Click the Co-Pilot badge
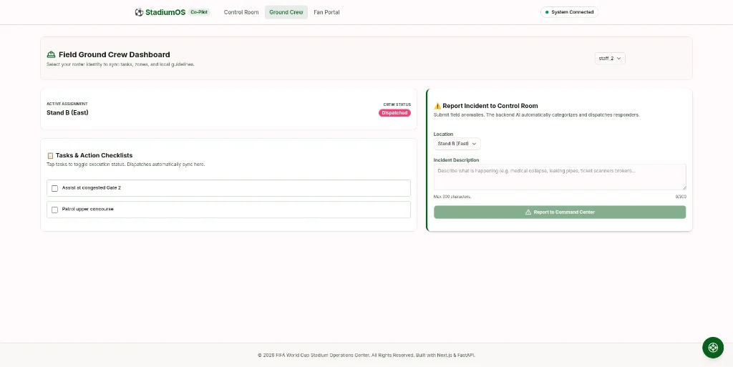The width and height of the screenshot is (733, 367). point(199,12)
